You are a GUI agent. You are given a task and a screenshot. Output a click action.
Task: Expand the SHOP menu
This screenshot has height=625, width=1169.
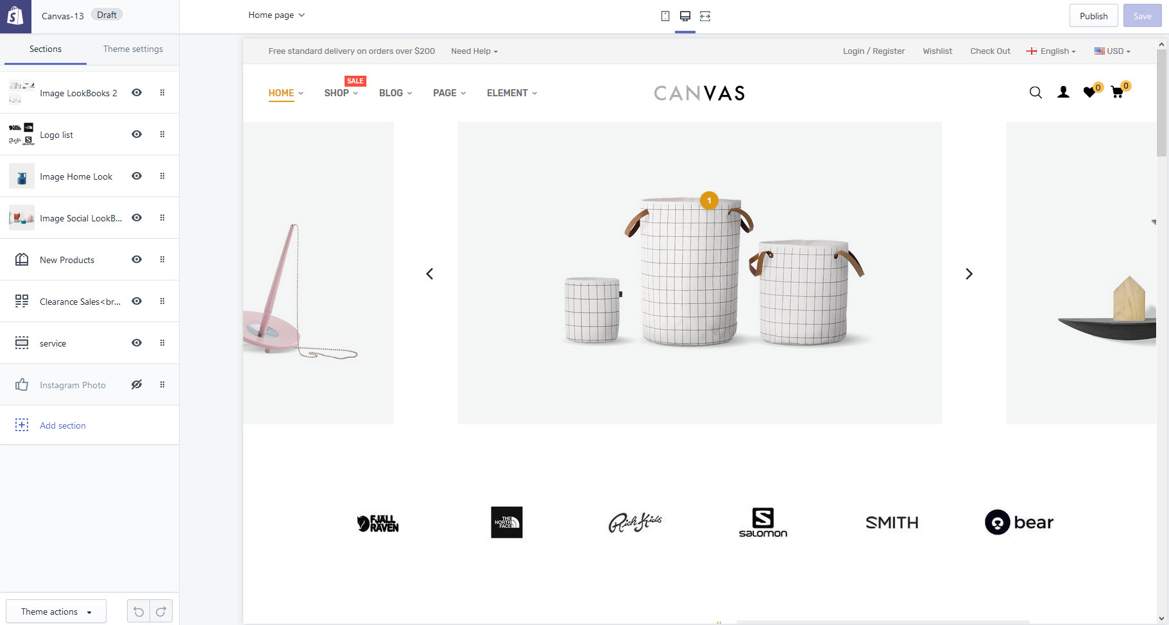point(341,93)
